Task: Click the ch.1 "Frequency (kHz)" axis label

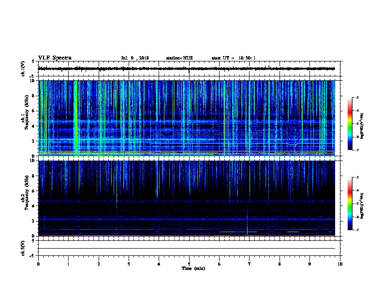Action: click(27, 113)
